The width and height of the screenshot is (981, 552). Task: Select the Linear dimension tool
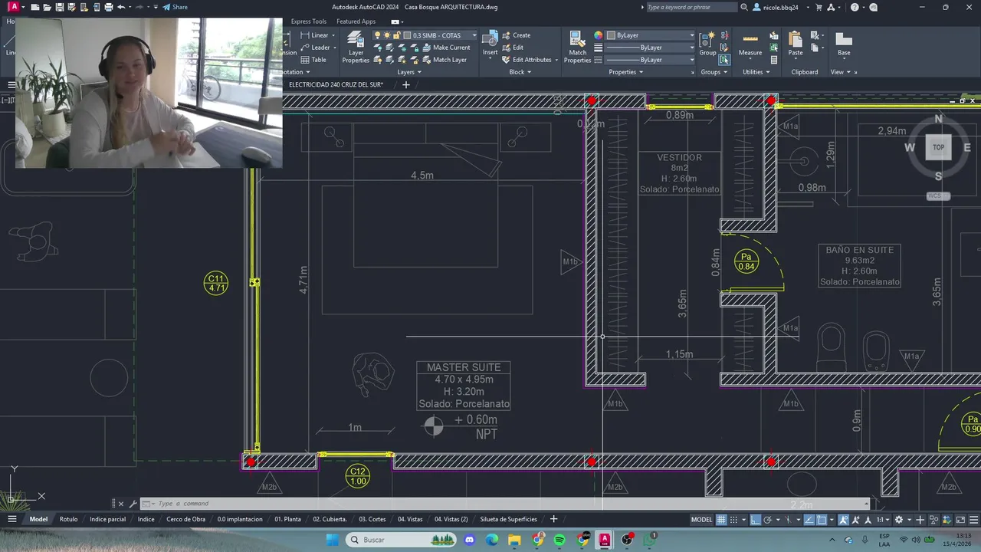pyautogui.click(x=314, y=35)
